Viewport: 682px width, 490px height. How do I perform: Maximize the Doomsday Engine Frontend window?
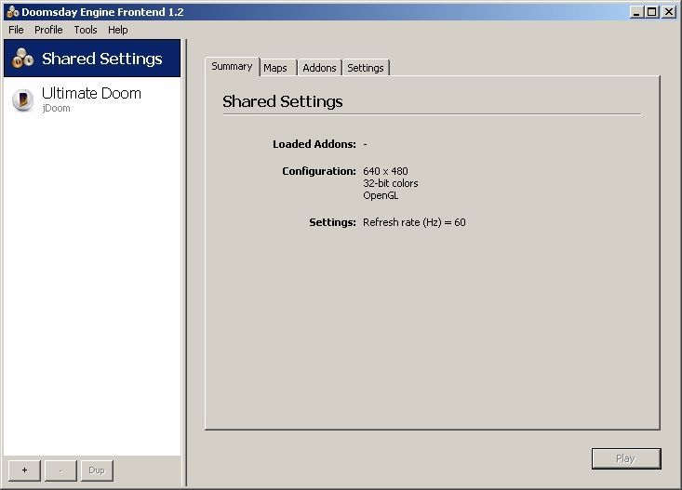coord(651,12)
